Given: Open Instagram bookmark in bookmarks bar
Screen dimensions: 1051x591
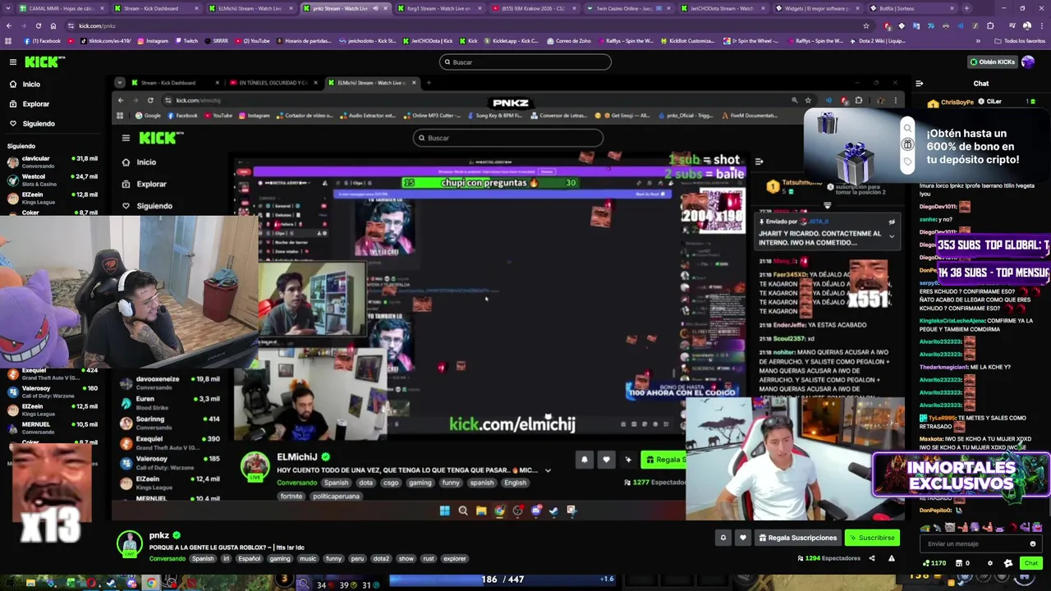Looking at the screenshot, I should pyautogui.click(x=154, y=40).
